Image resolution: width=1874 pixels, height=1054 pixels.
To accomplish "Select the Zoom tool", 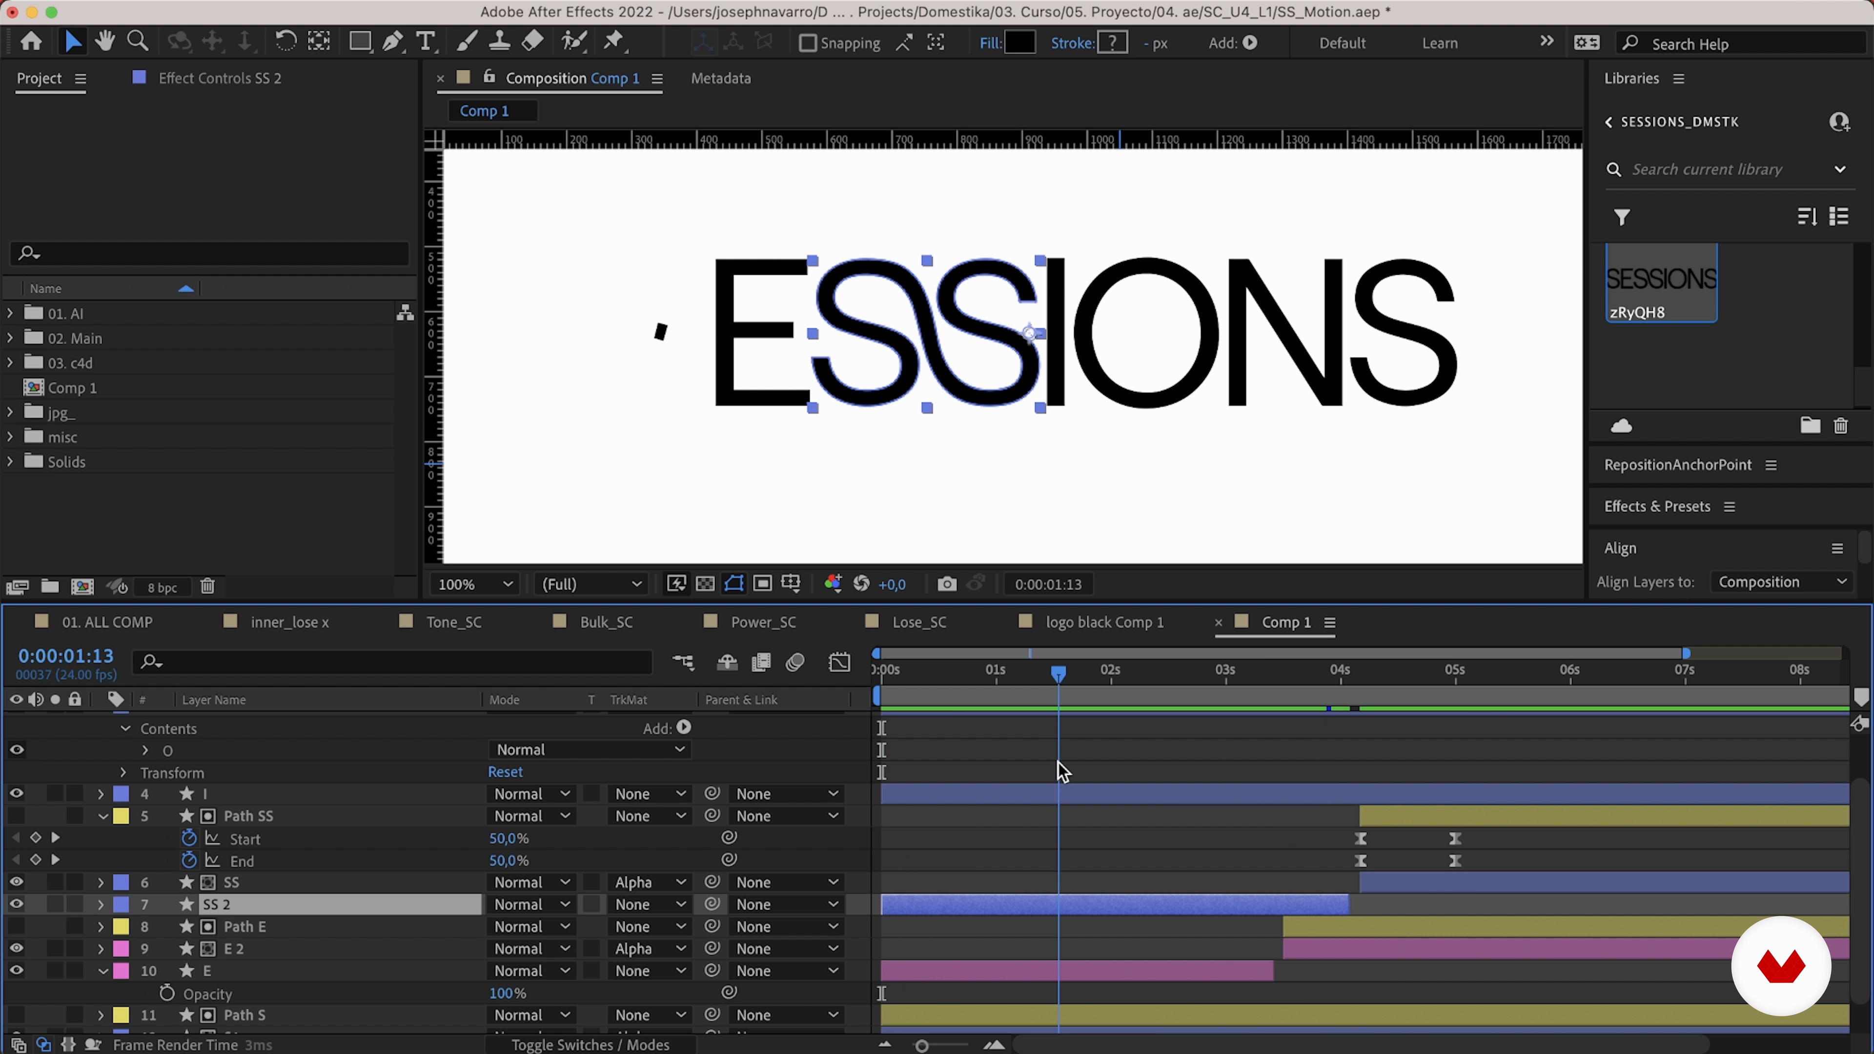I will tap(138, 41).
